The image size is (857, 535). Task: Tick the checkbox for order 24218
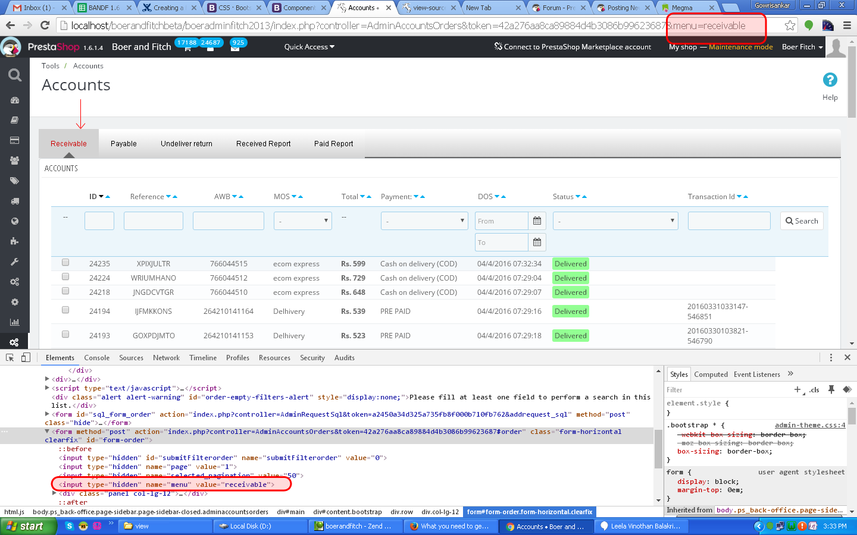click(65, 291)
